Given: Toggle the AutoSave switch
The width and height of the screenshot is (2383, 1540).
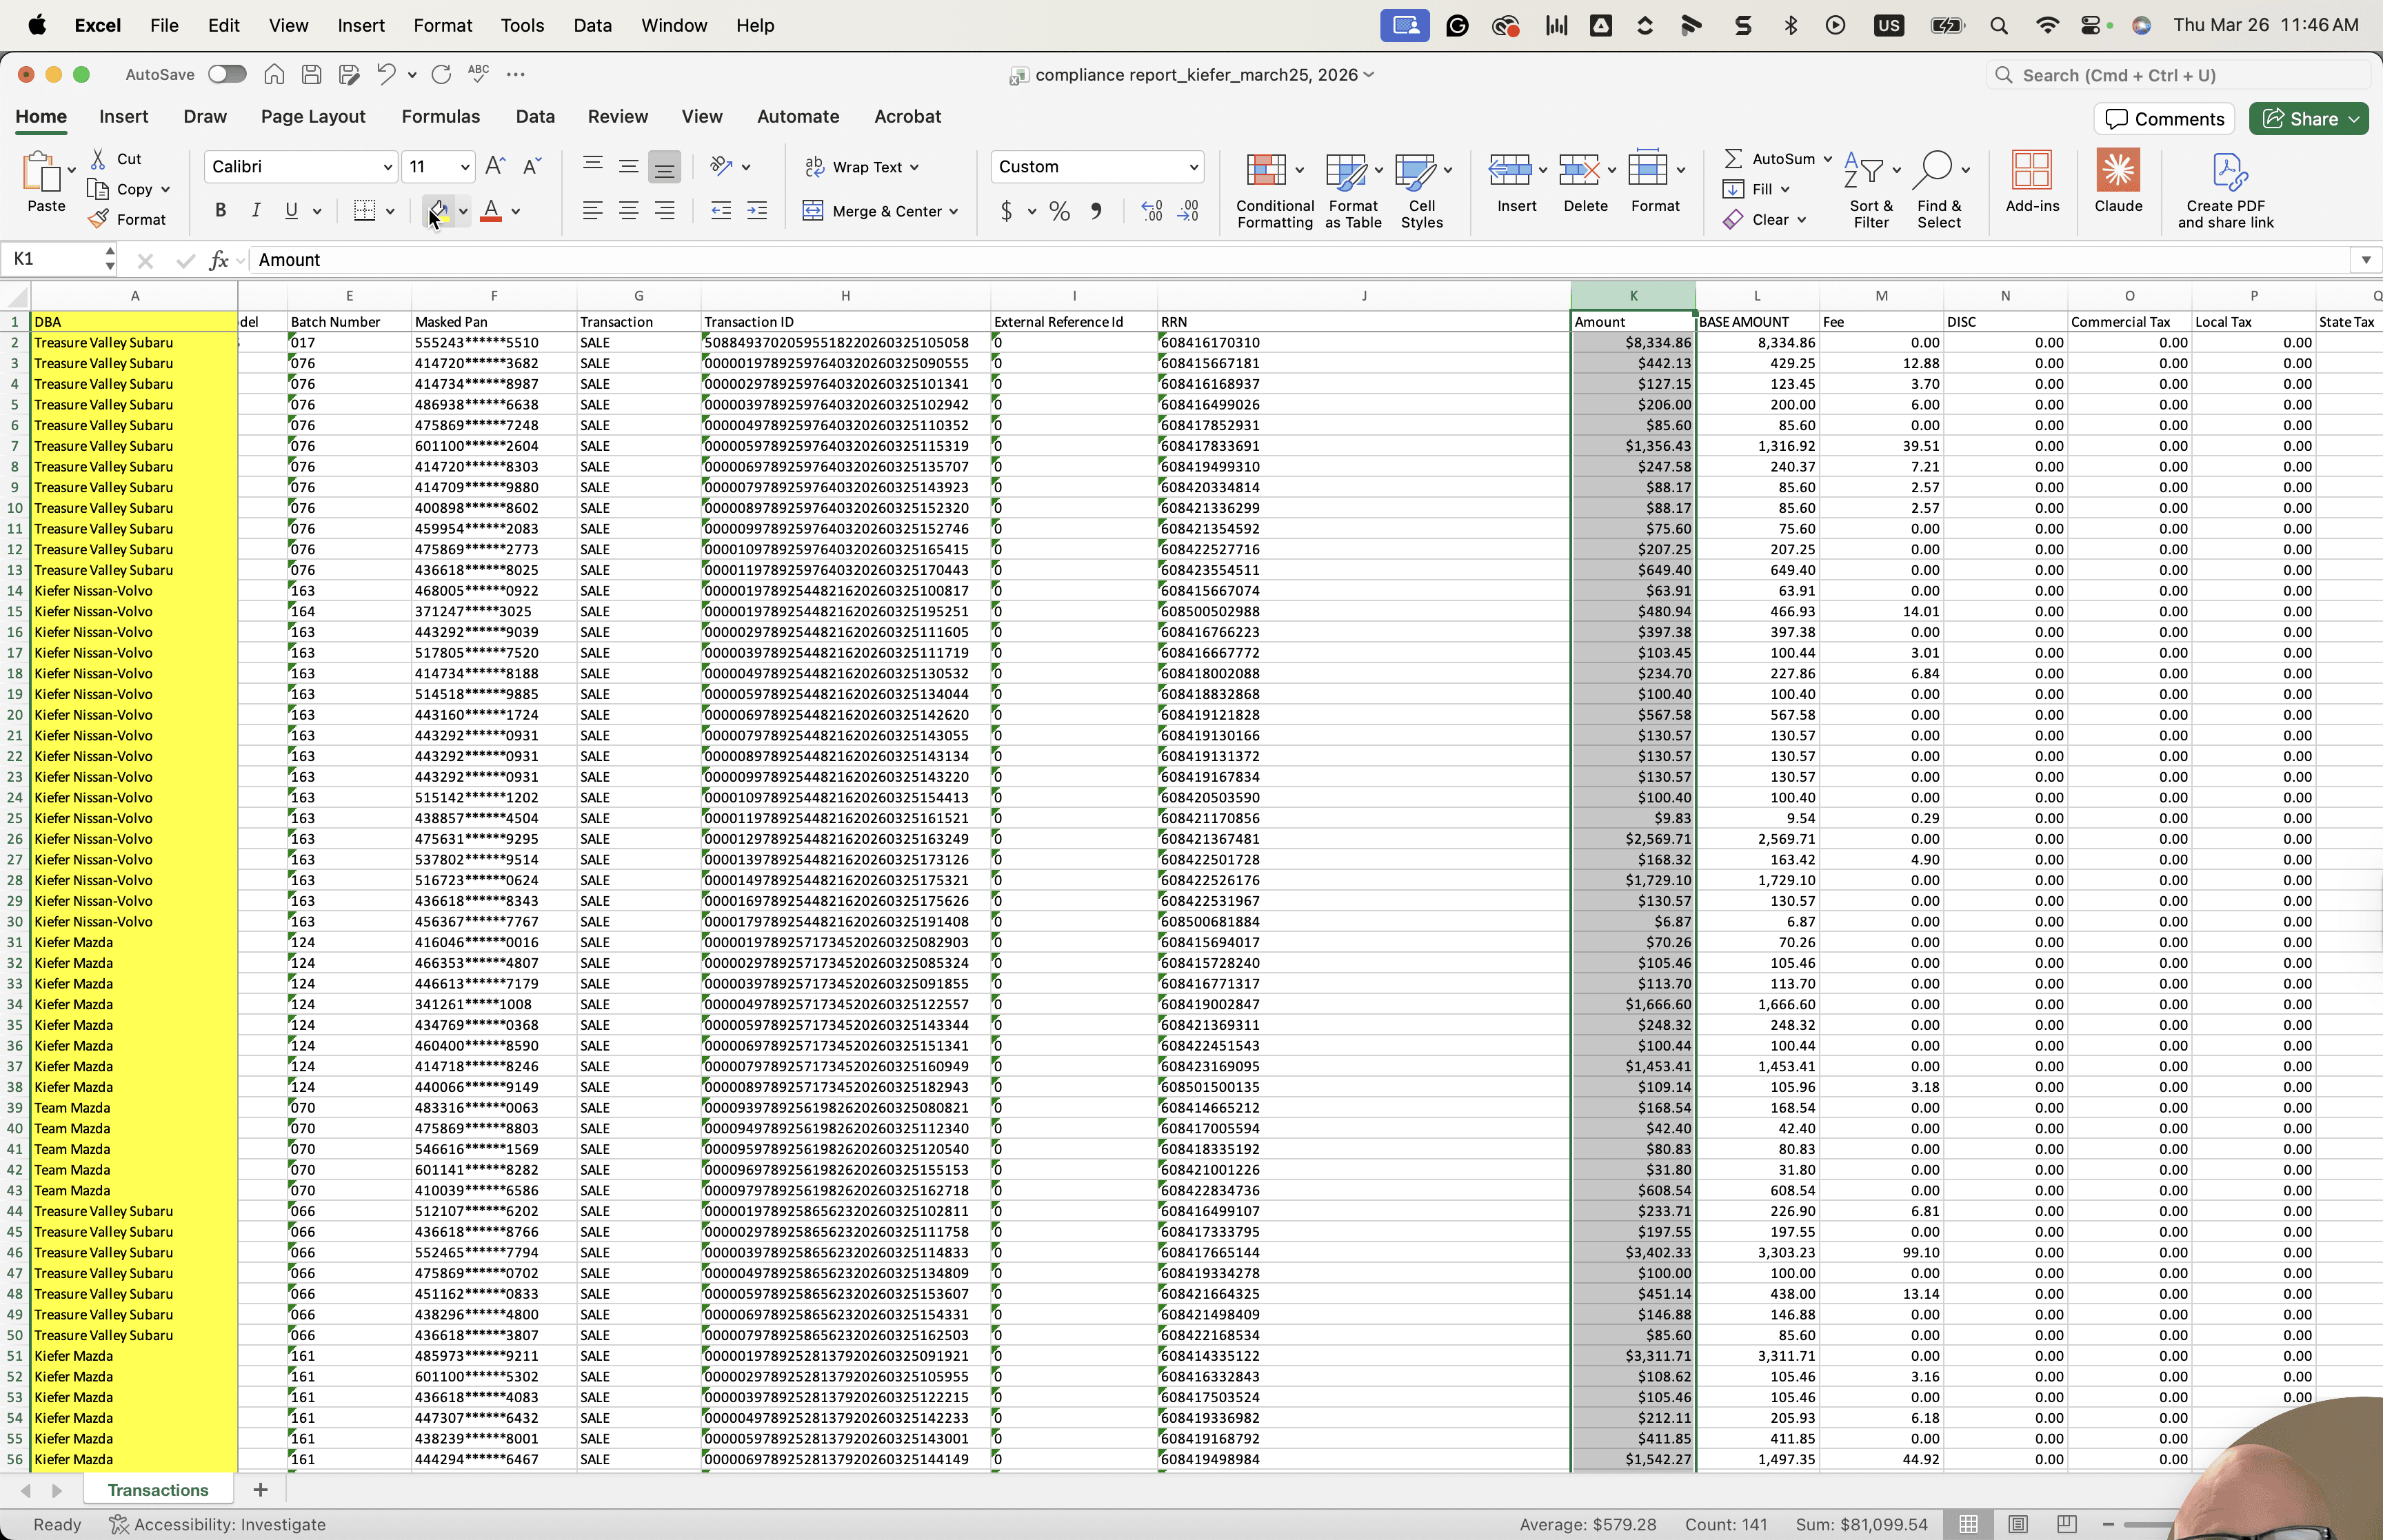Looking at the screenshot, I should (227, 74).
